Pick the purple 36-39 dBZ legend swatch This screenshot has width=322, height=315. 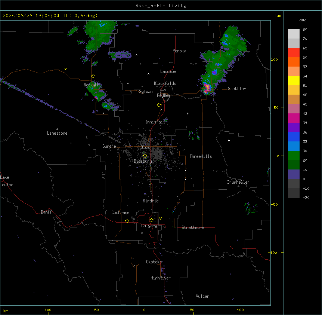(294, 128)
